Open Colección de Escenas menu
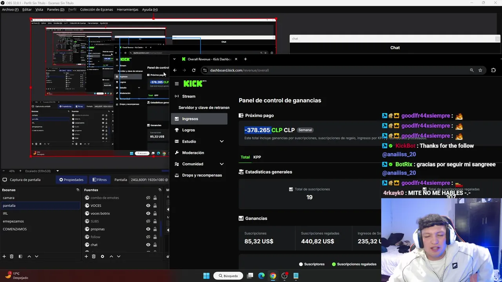Viewport: 502px width, 282px height. click(96, 9)
